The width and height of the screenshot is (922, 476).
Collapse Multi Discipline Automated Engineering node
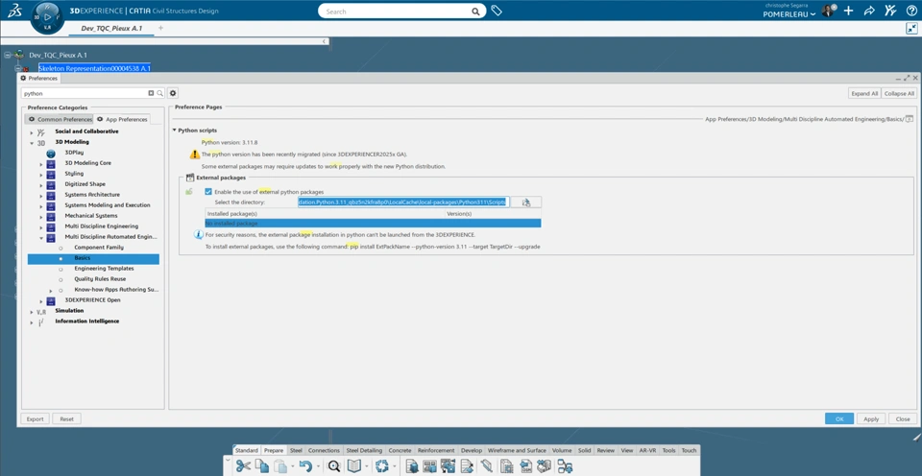coord(41,237)
